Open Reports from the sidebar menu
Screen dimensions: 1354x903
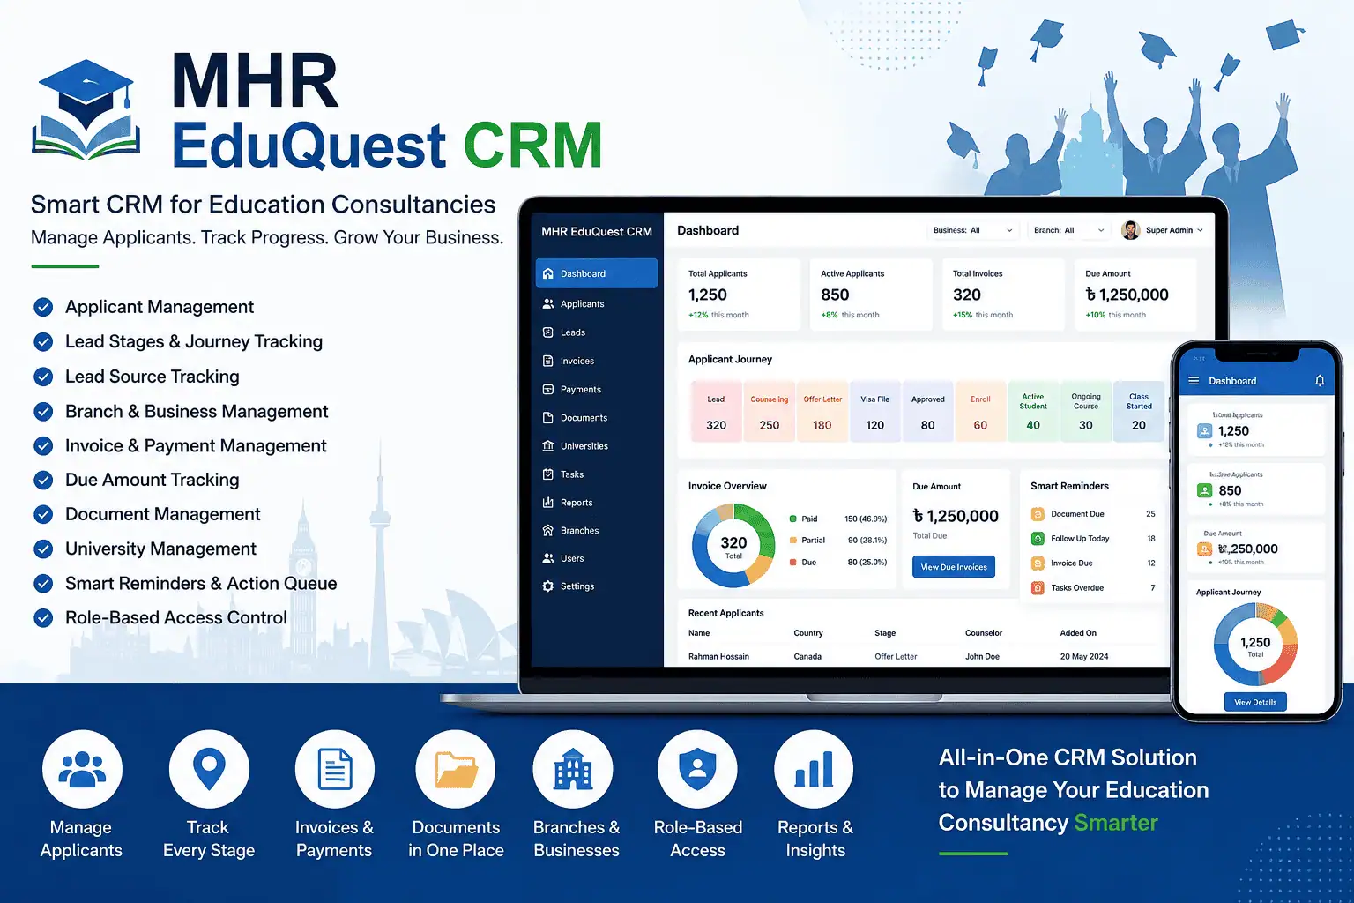tap(597, 502)
